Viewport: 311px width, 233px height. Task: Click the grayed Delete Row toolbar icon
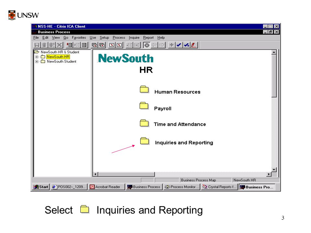(x=137, y=45)
